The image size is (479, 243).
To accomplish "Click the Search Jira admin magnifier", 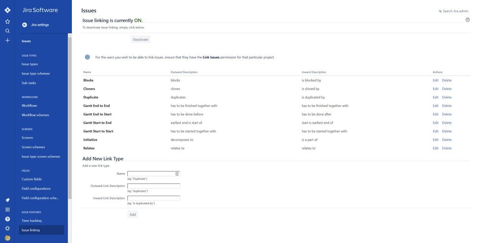I will coord(440,11).
